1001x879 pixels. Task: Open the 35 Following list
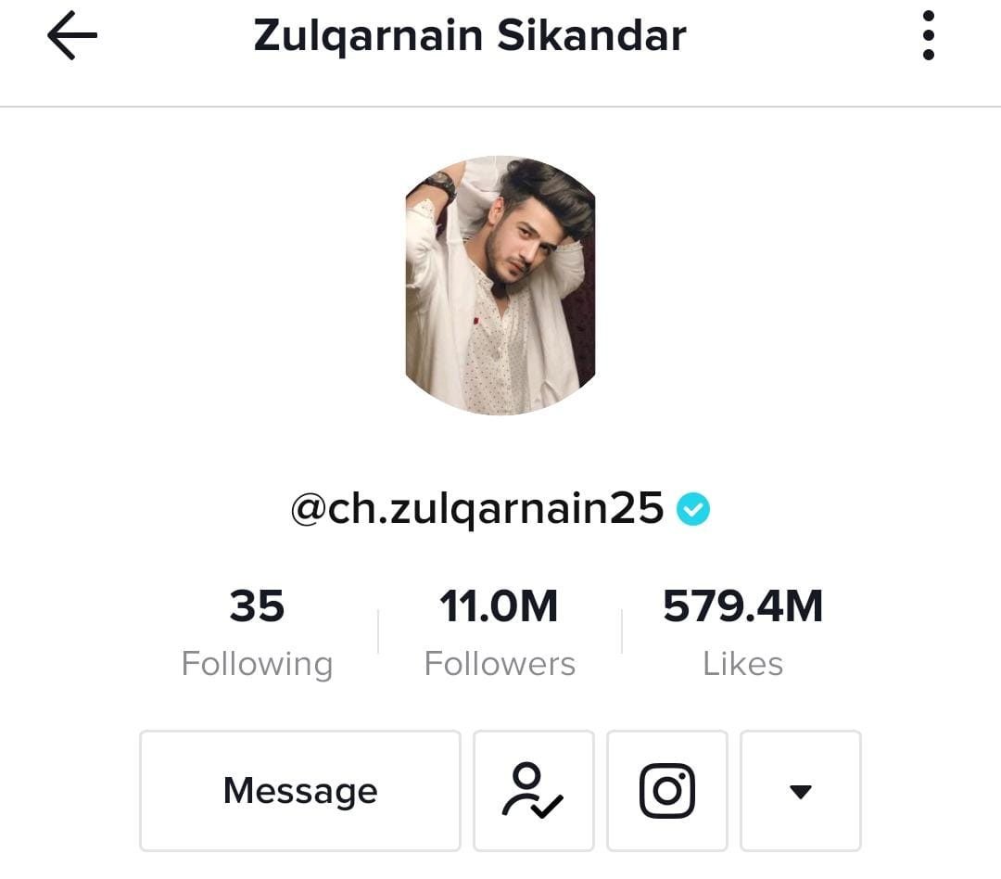pyautogui.click(x=258, y=632)
